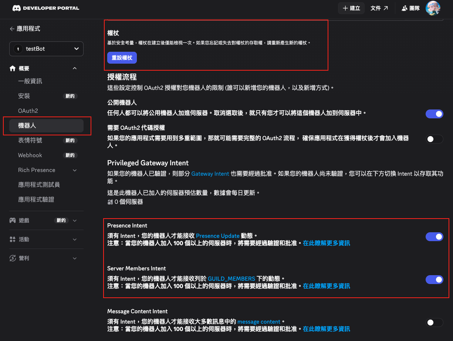This screenshot has height=341, width=453.
Task: Open the Gateway Intent link
Action: click(x=210, y=173)
